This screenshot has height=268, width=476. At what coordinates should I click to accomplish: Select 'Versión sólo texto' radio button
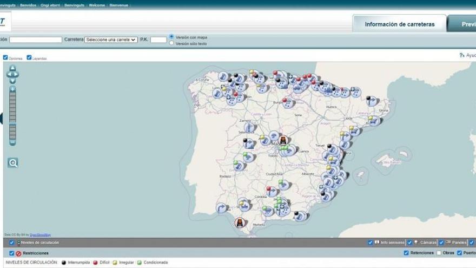click(x=172, y=43)
